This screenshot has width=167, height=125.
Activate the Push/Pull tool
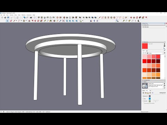click(29, 21)
